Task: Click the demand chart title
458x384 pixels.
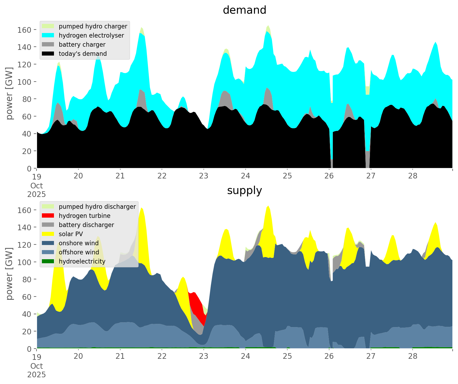Action: pyautogui.click(x=244, y=10)
